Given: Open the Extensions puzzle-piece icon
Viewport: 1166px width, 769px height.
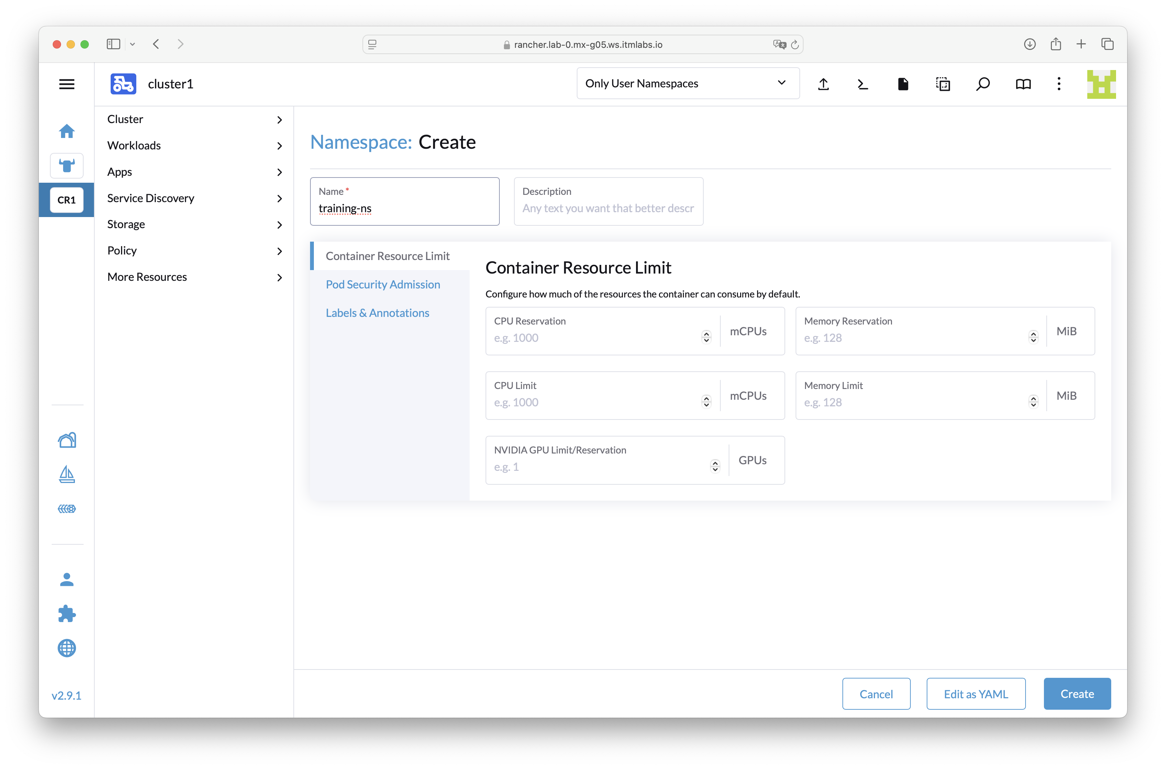Looking at the screenshot, I should point(67,614).
